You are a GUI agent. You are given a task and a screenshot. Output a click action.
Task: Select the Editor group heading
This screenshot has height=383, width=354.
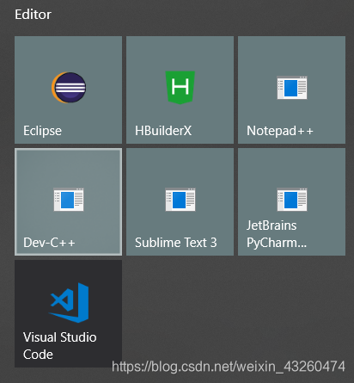[x=33, y=15]
